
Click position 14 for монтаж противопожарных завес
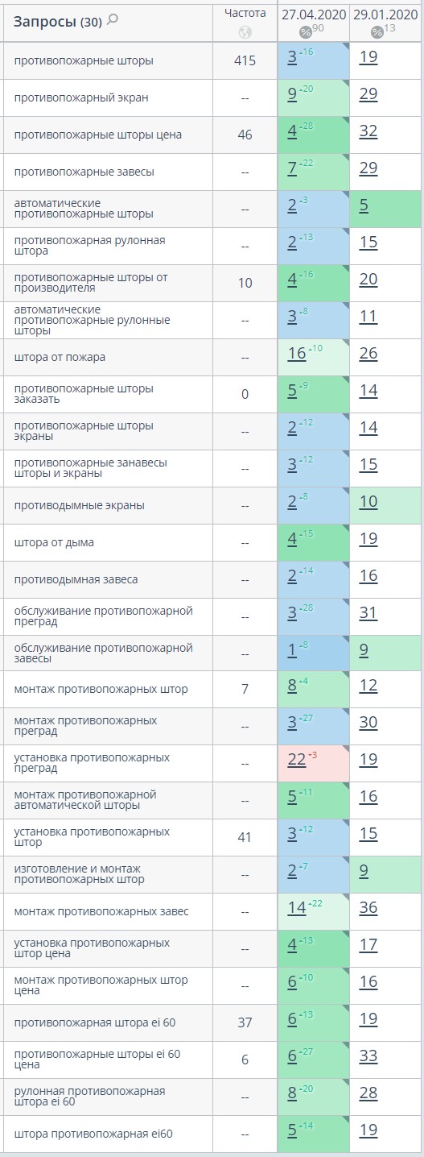[297, 908]
